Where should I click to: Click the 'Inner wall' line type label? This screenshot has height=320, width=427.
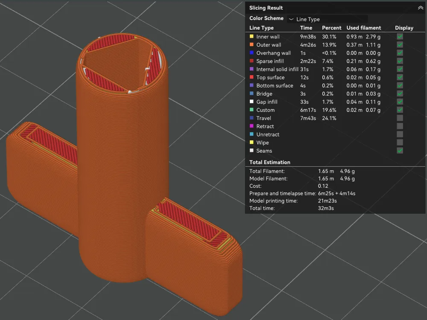(x=268, y=37)
